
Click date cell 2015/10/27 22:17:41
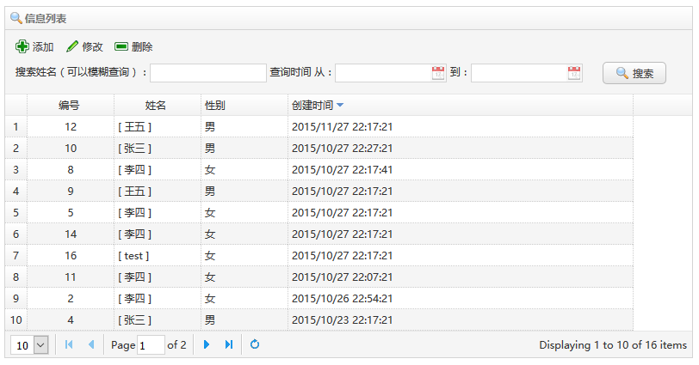coord(461,169)
